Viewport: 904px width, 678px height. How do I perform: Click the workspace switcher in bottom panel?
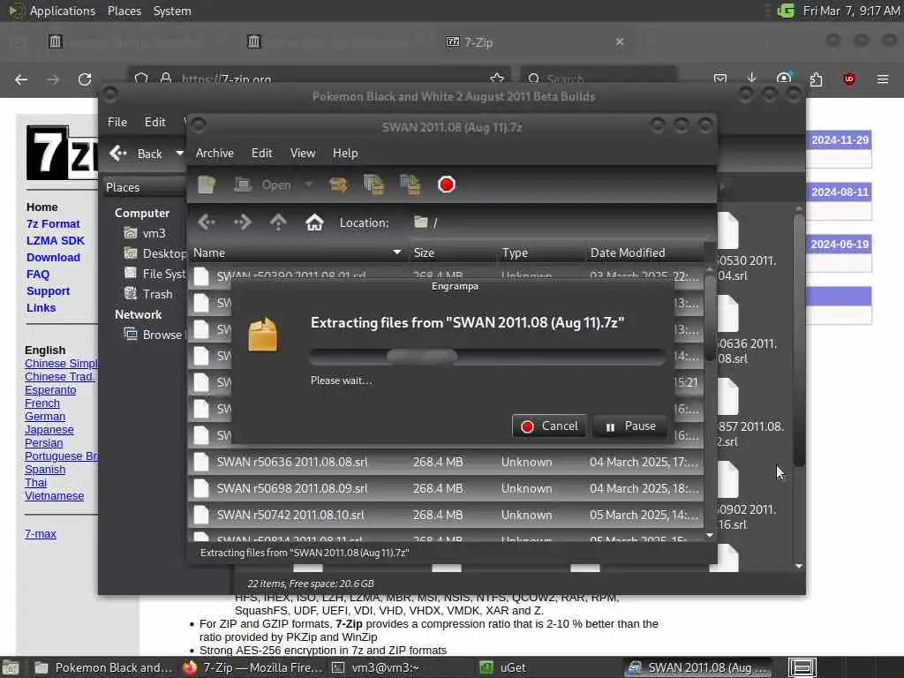click(x=802, y=667)
